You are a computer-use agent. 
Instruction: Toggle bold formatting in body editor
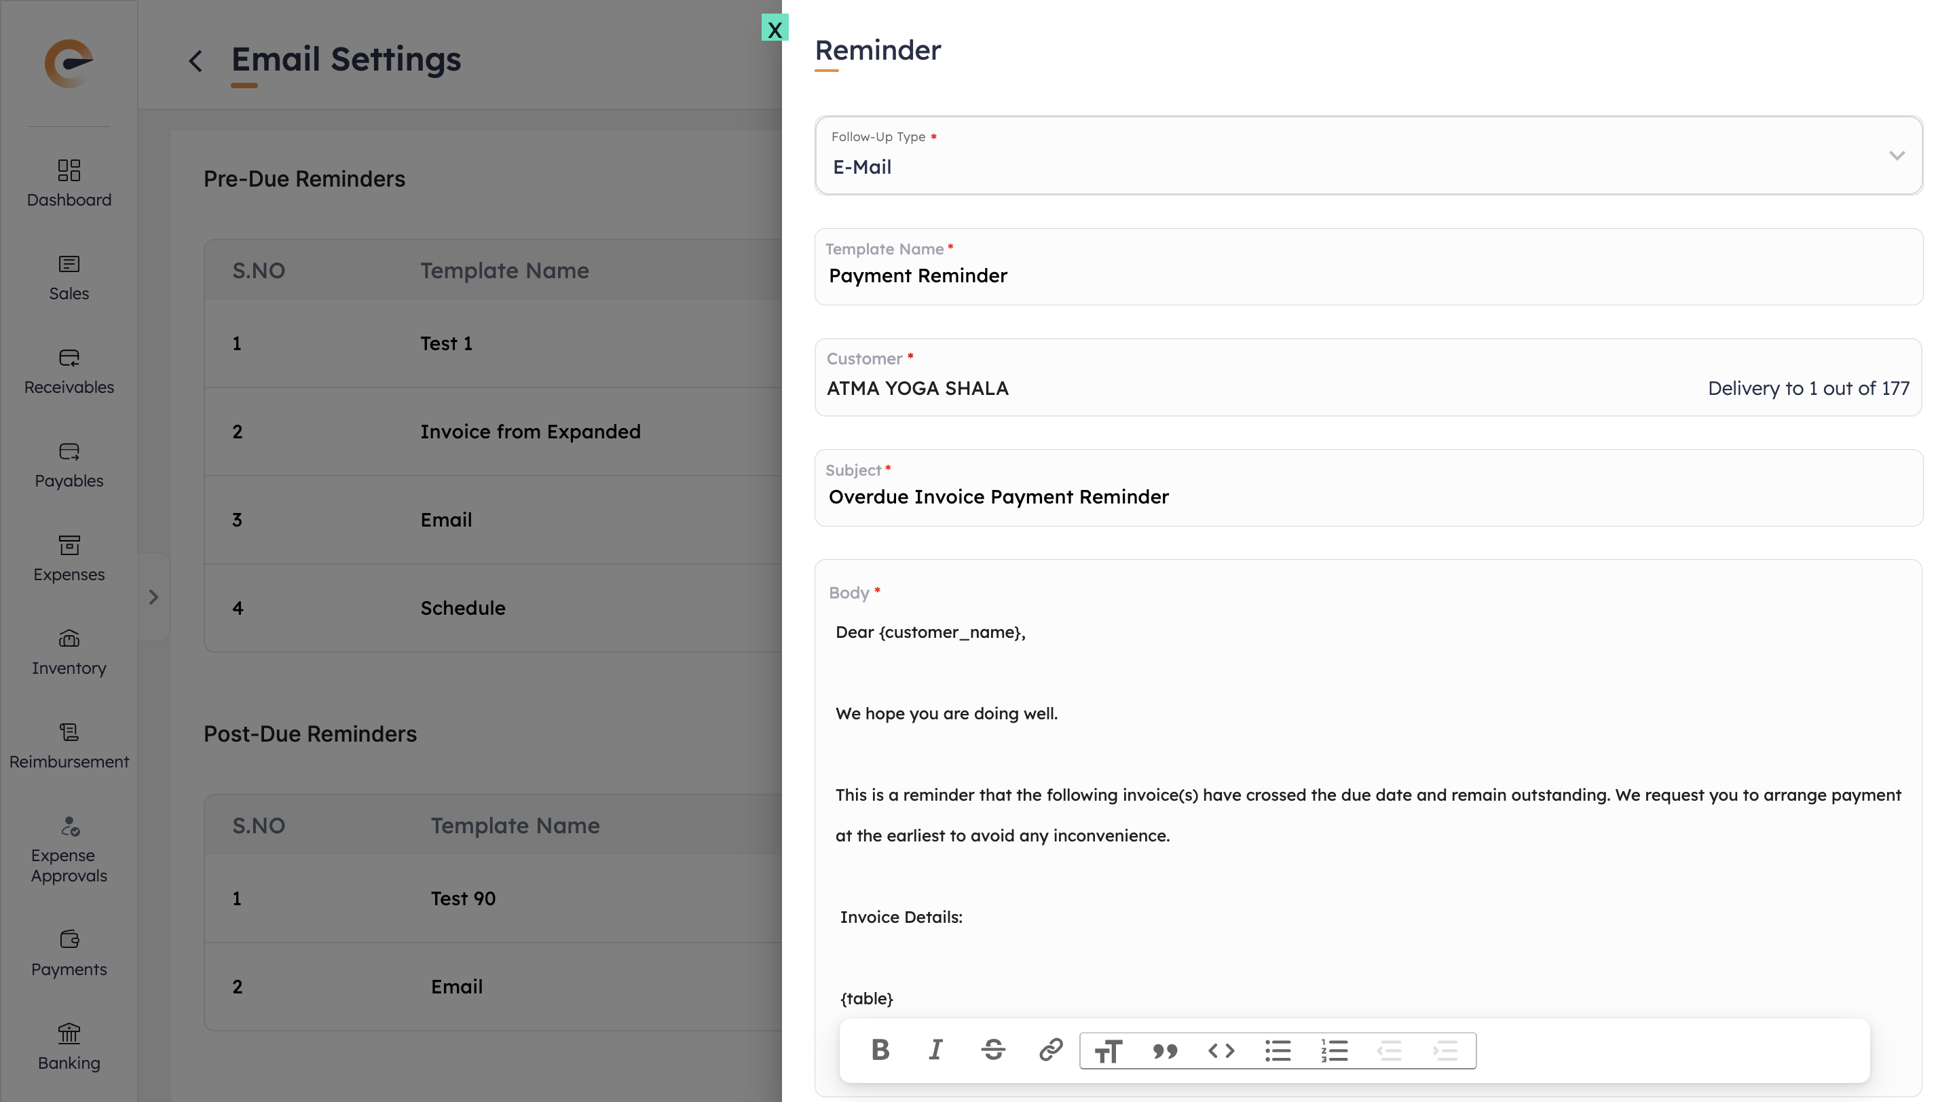pos(880,1050)
